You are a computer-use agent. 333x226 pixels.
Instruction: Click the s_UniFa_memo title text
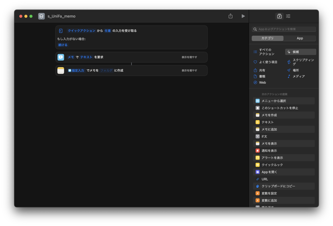pos(61,16)
